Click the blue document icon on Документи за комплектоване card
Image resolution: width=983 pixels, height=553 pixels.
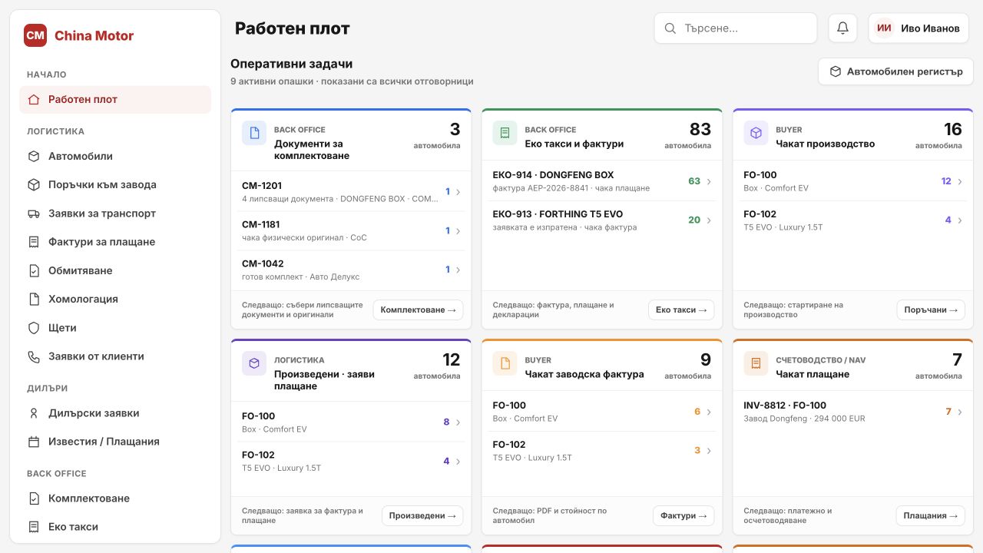coord(254,133)
